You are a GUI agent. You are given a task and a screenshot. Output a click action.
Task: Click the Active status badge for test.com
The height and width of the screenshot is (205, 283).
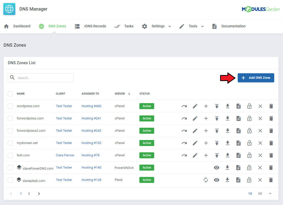coord(147,155)
